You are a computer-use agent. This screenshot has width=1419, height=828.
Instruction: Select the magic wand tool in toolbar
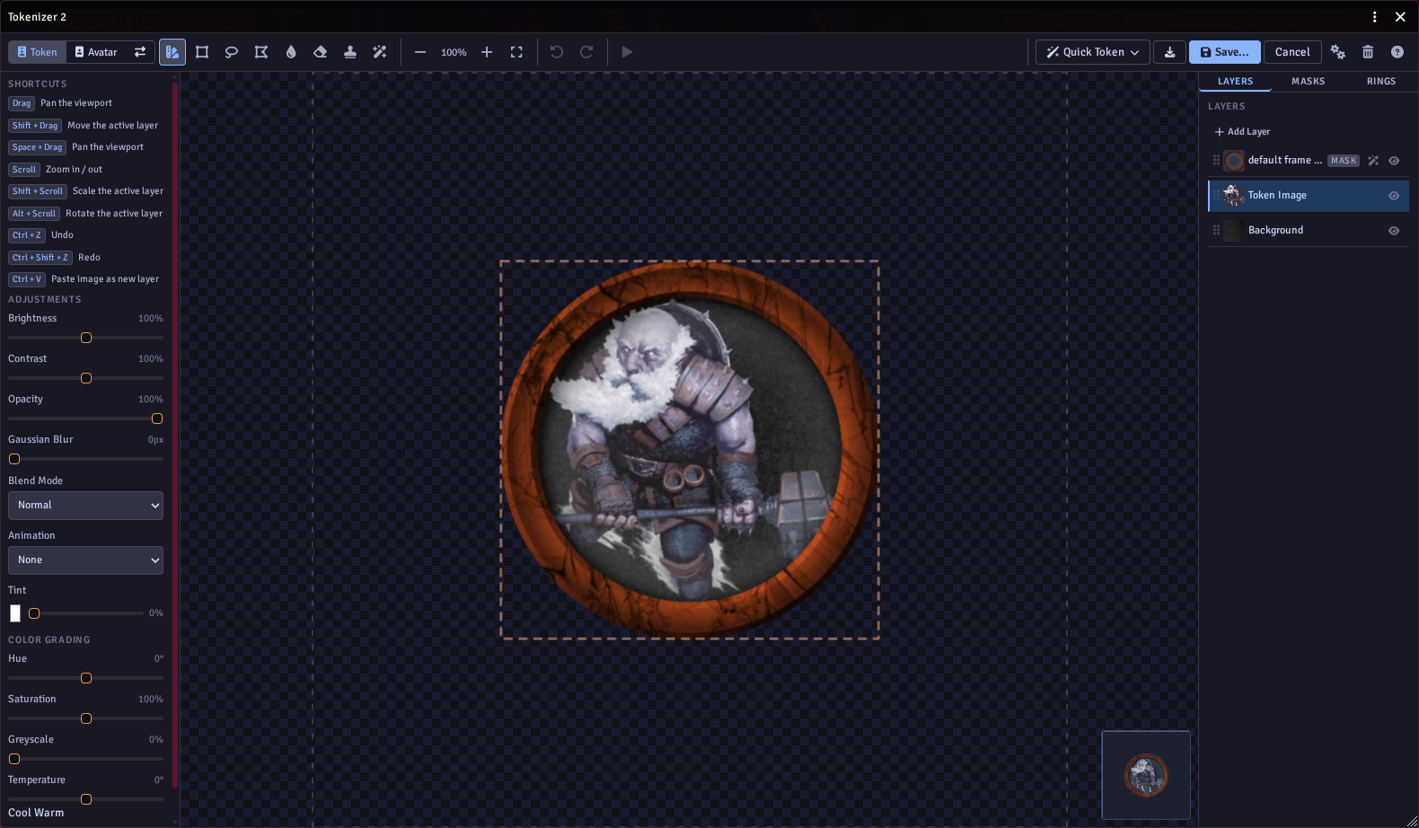coord(380,52)
